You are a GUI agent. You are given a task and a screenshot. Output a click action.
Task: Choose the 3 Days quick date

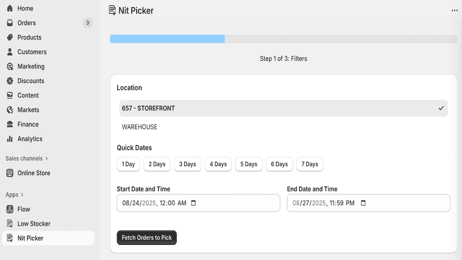tap(187, 164)
